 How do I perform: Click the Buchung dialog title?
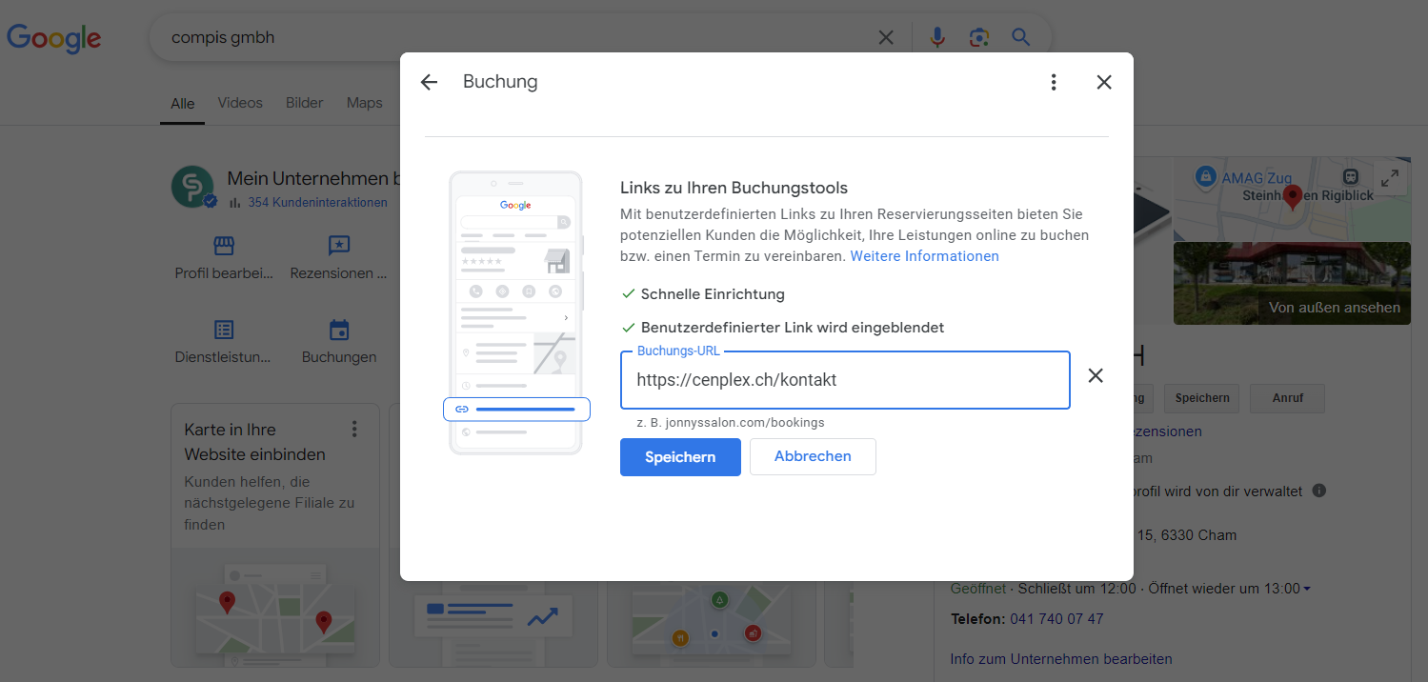(500, 82)
